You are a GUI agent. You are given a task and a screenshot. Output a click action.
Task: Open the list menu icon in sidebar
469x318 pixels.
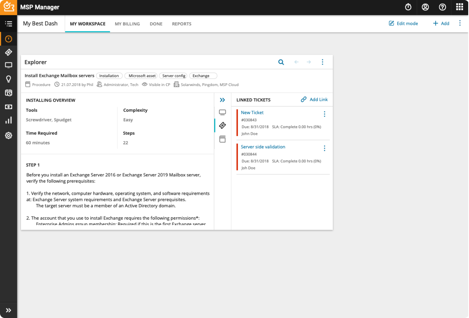[x=8, y=24]
